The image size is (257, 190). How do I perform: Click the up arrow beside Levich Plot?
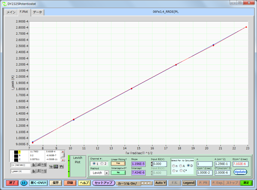click(x=69, y=160)
